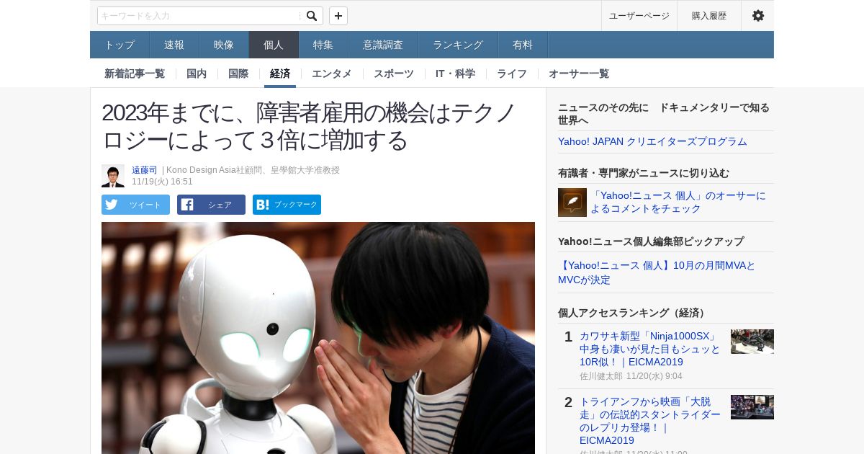Open 購入履歴 purchase history
The image size is (864, 454).
(x=709, y=16)
